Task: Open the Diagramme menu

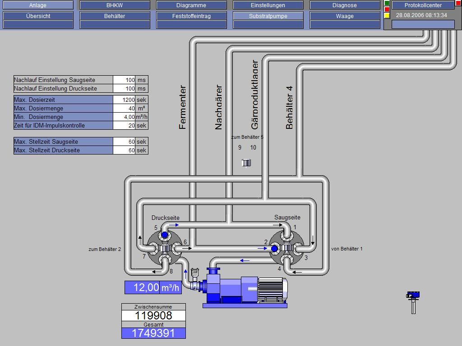Action: [x=191, y=5]
